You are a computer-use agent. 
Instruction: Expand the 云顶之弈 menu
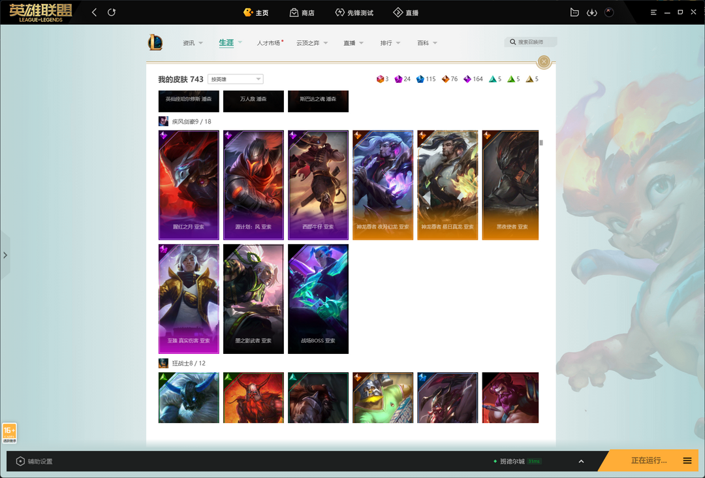click(312, 43)
